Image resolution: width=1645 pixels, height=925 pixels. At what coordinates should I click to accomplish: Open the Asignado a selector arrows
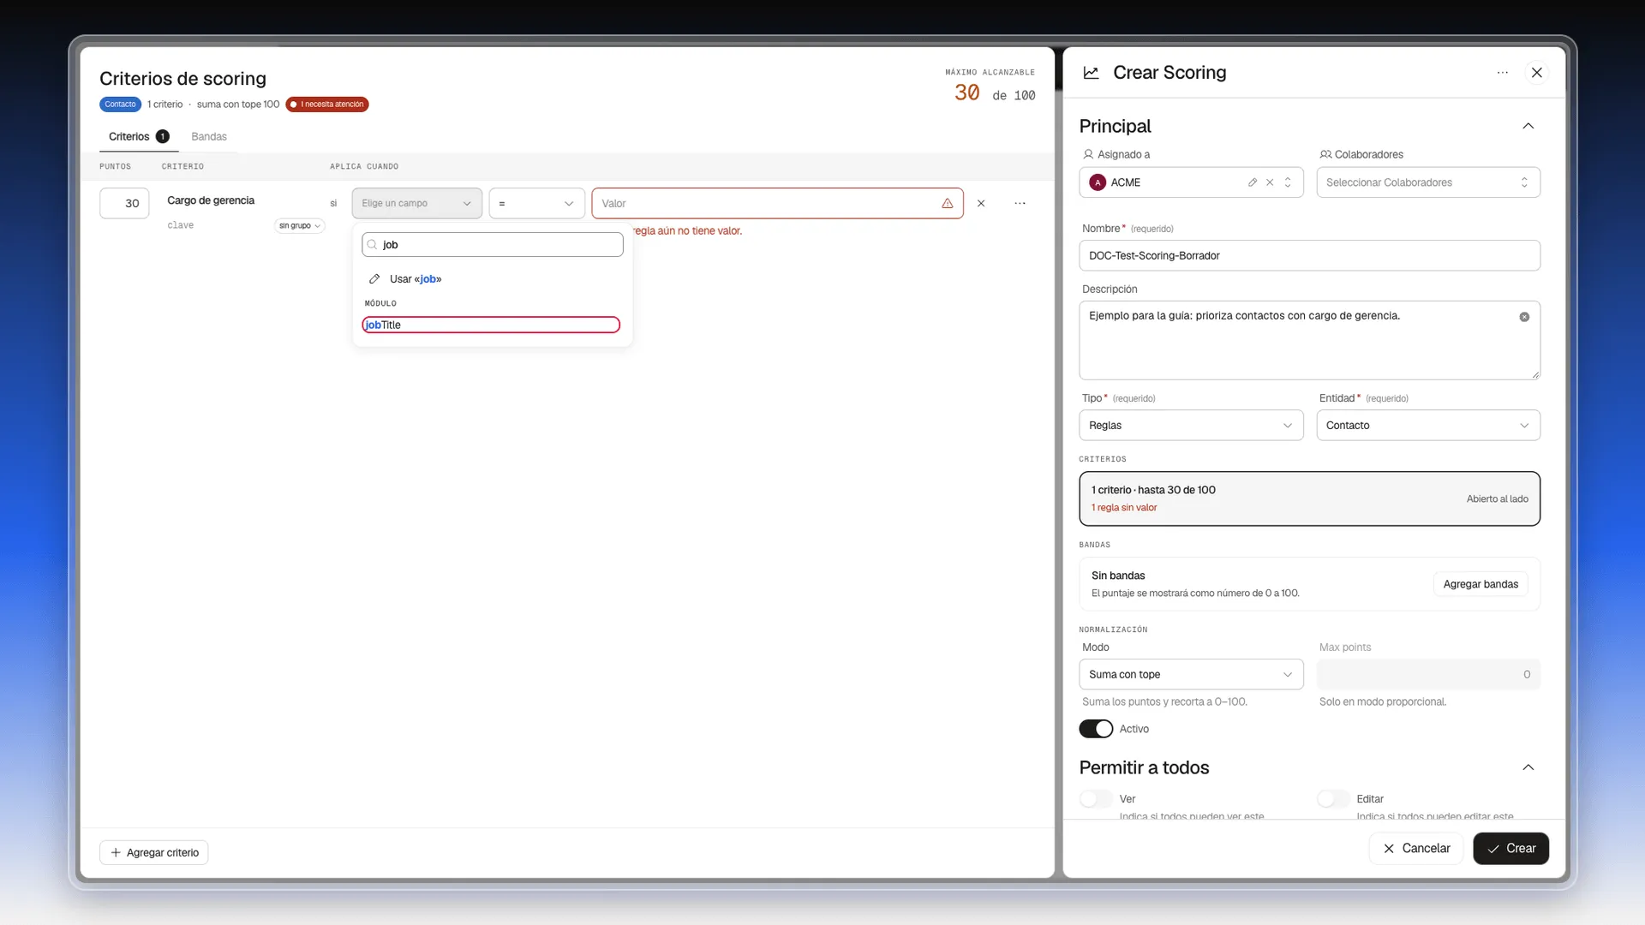click(1288, 182)
